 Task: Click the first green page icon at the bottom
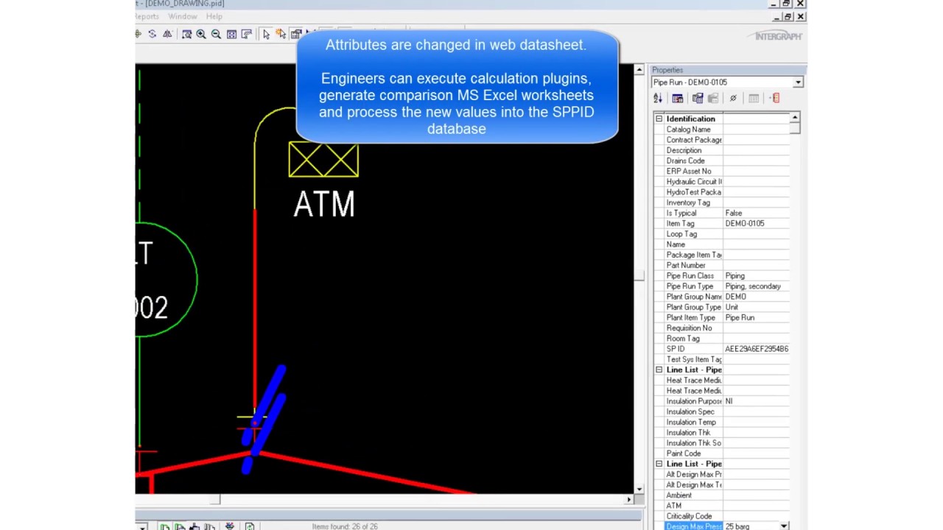pos(164,526)
